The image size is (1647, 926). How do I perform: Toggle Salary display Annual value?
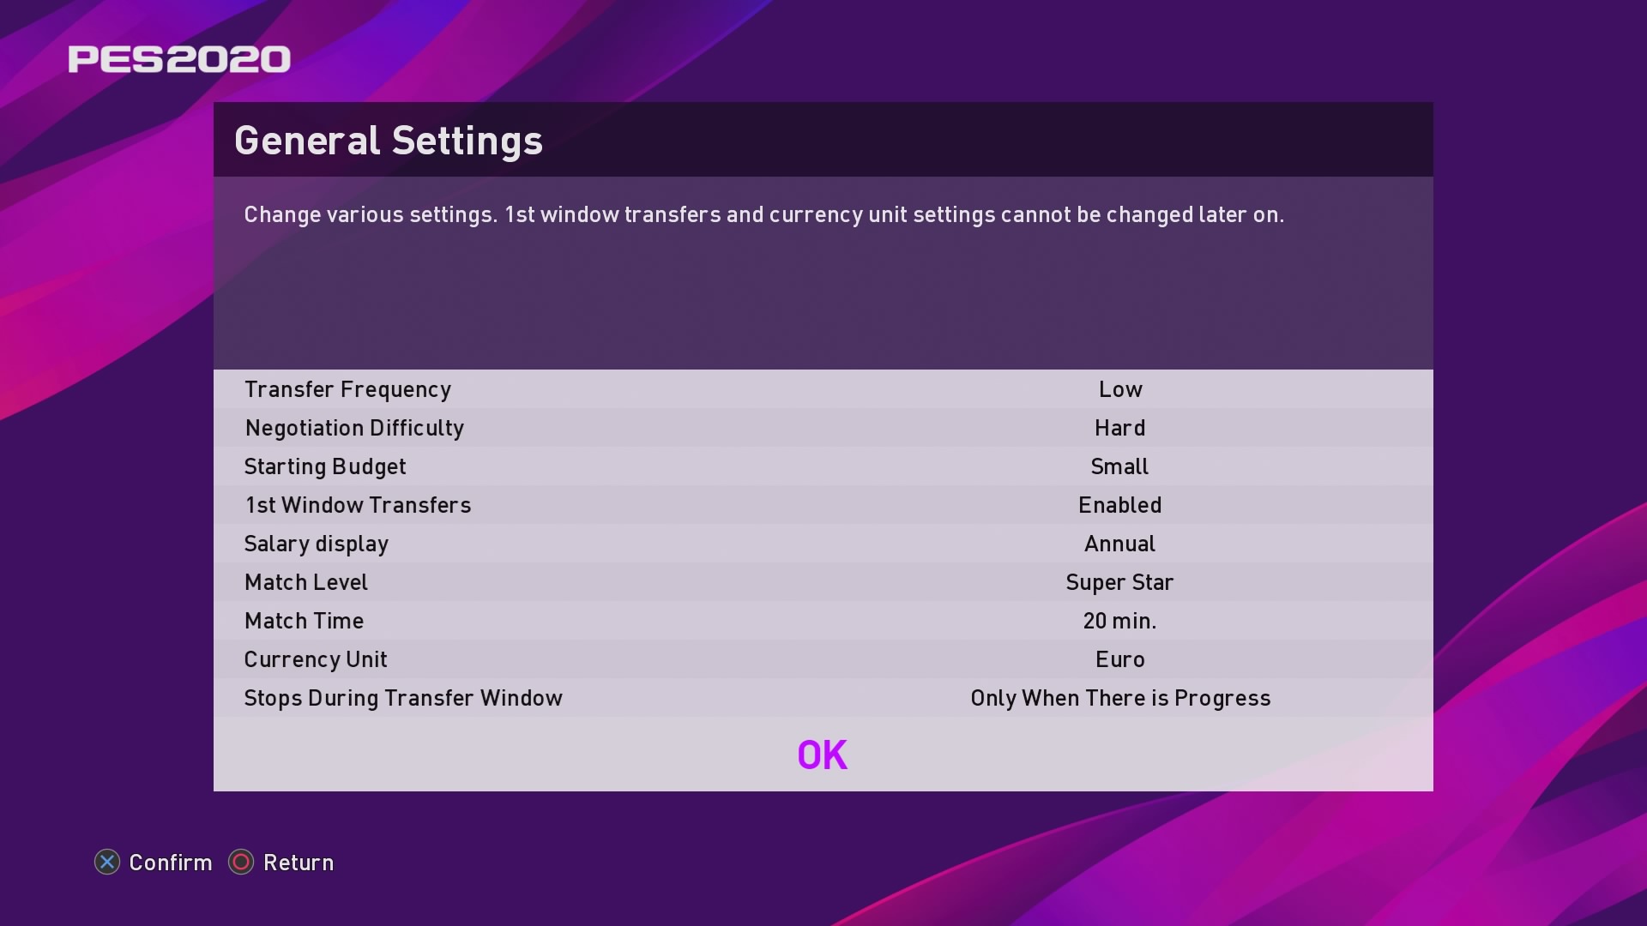1119,544
